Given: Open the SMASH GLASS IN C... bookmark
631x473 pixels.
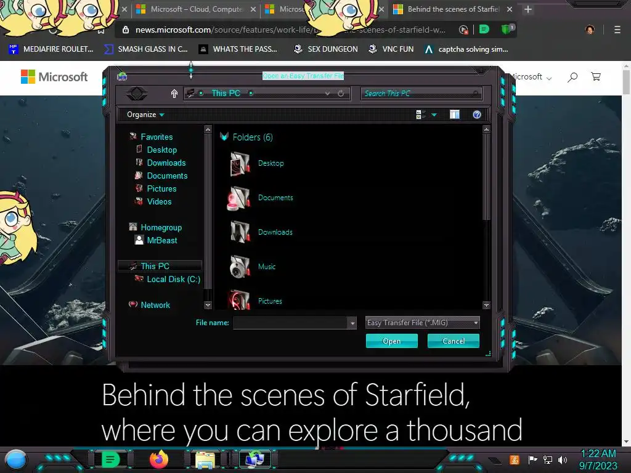Looking at the screenshot, I should click(x=146, y=49).
